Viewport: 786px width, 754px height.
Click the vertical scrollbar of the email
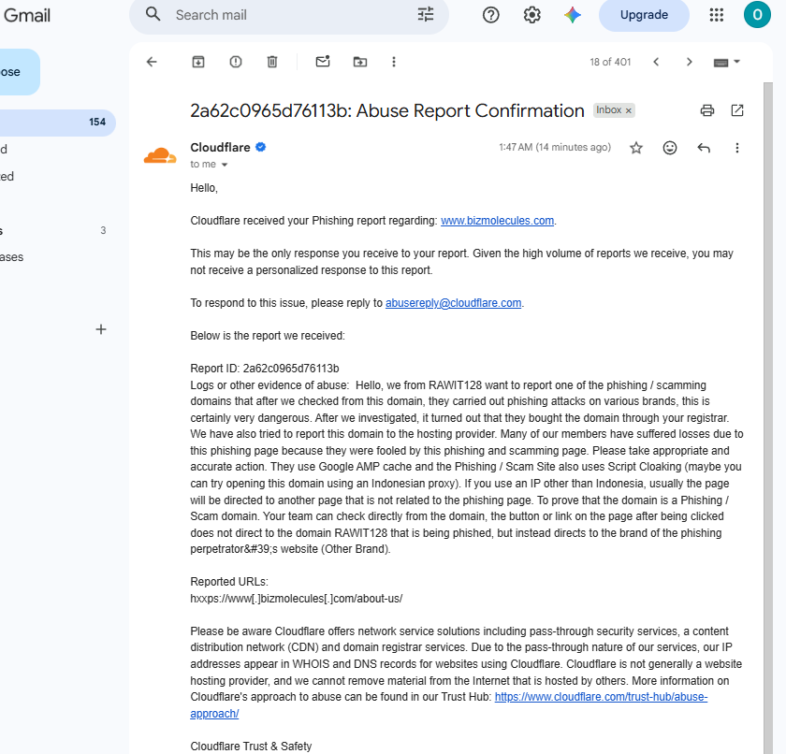click(x=768, y=418)
